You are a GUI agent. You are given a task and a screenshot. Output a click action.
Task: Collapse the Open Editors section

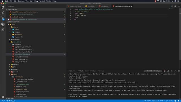coord(36,9)
